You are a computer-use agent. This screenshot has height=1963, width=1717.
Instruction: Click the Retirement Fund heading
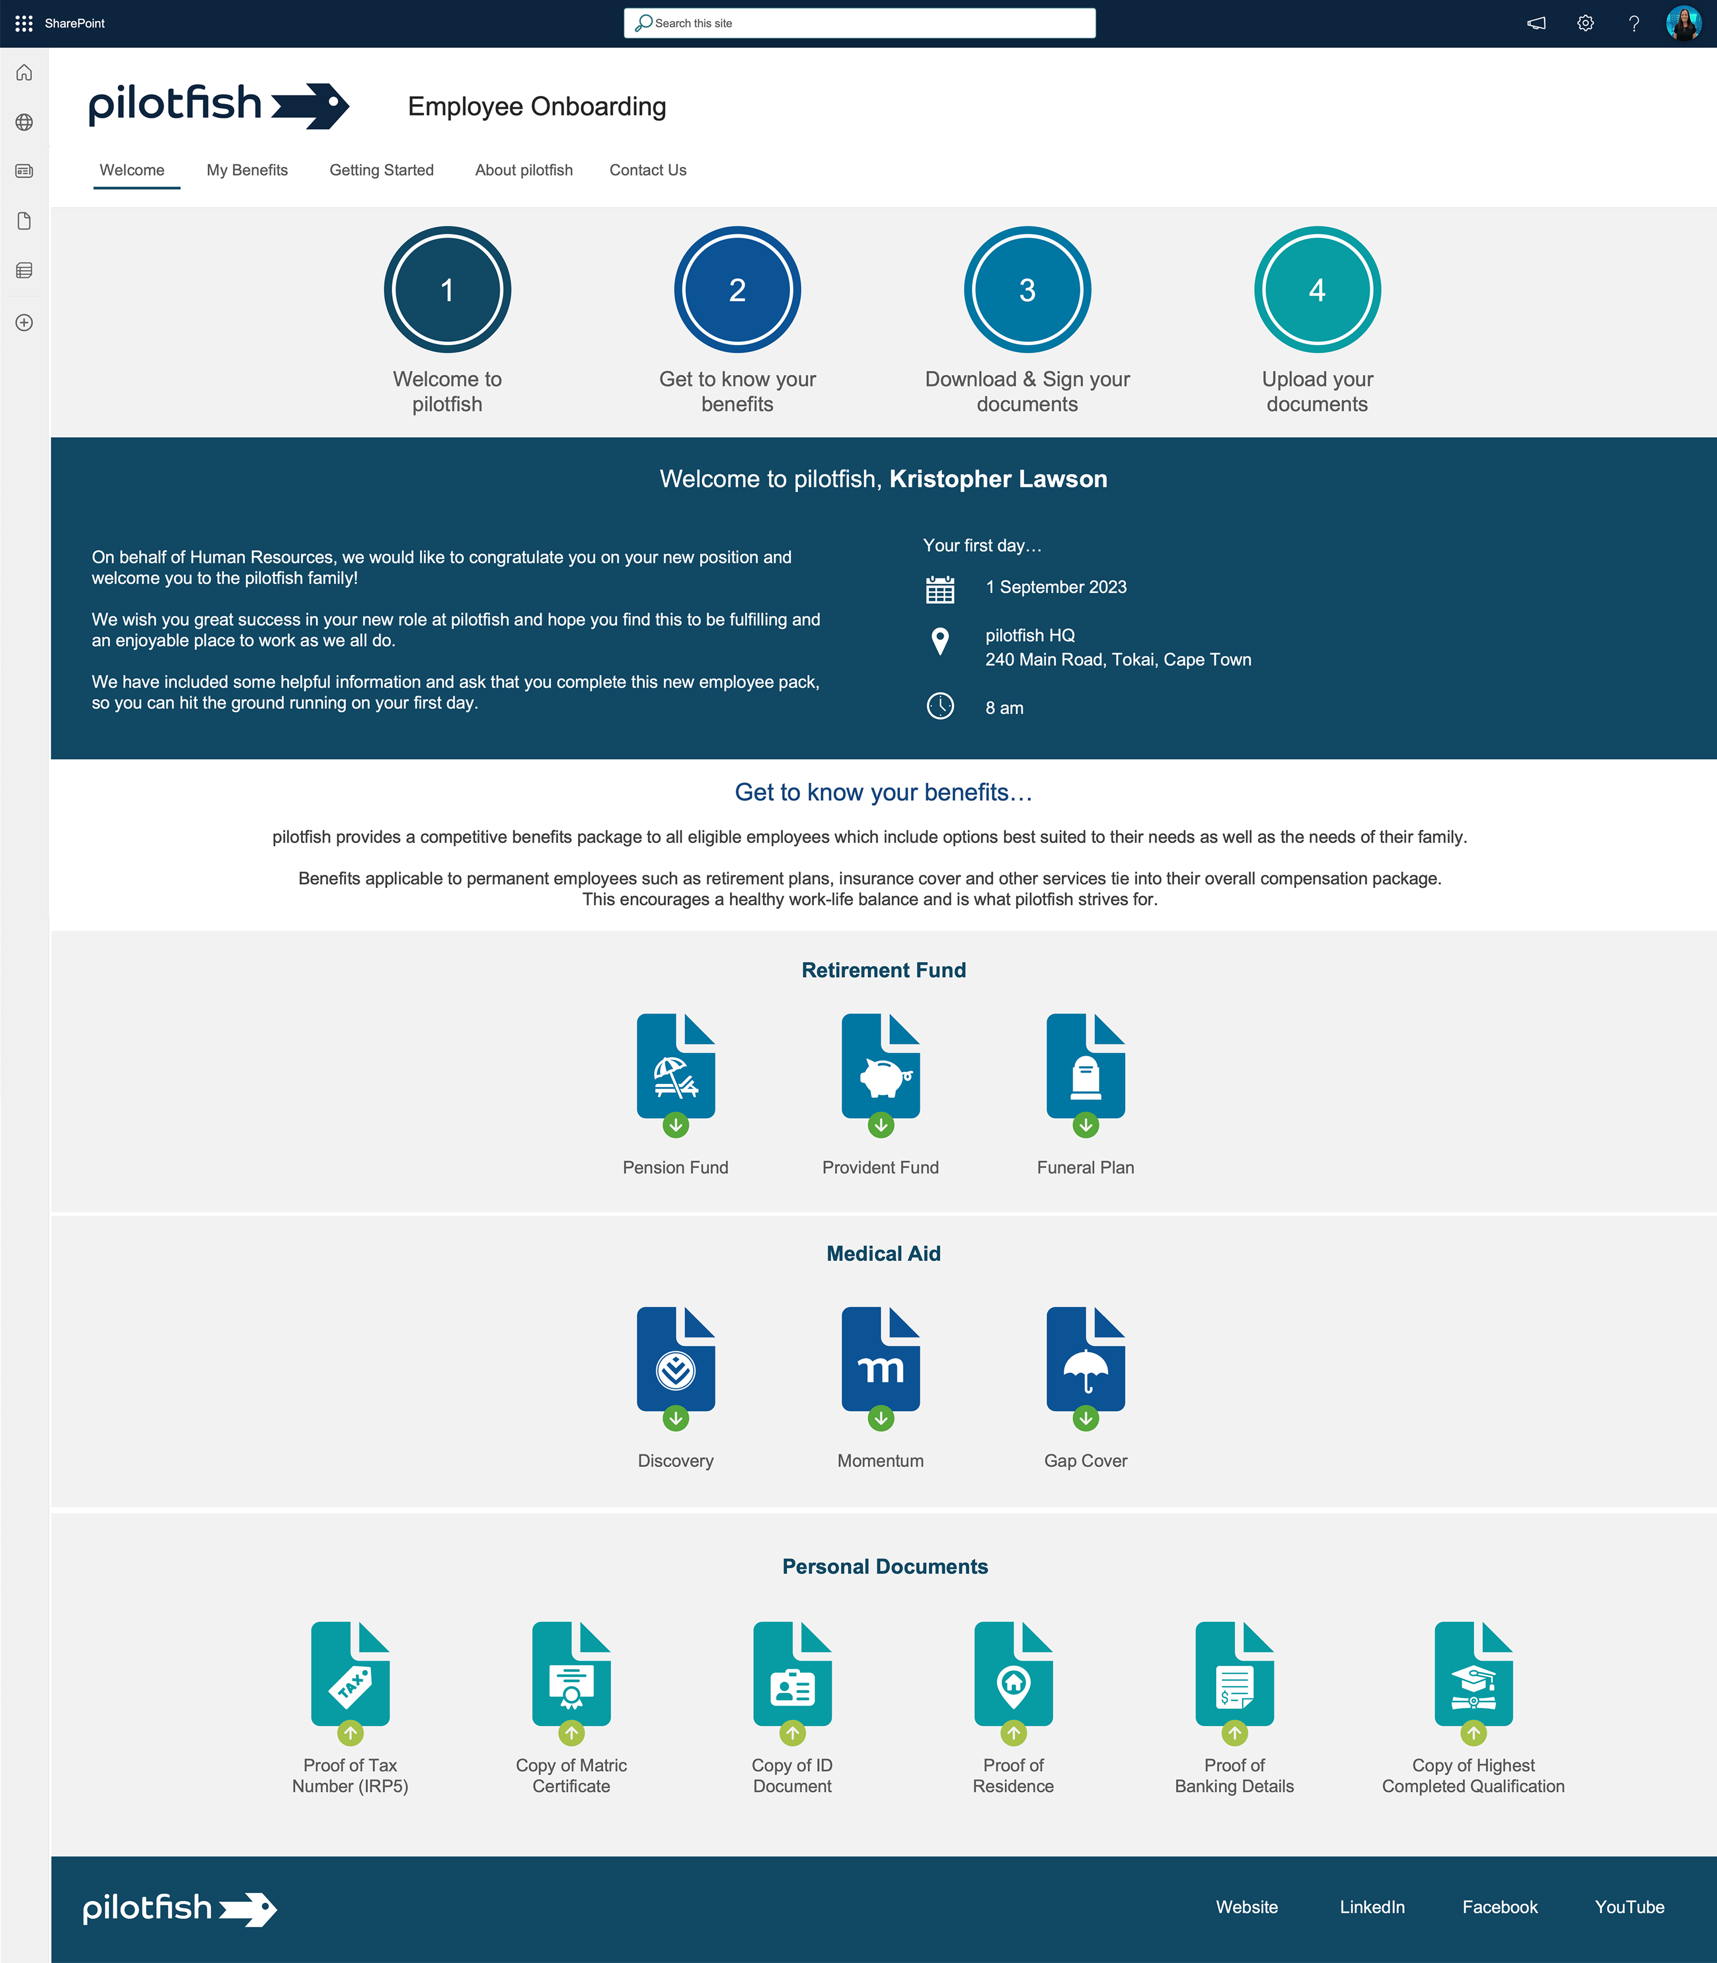884,969
